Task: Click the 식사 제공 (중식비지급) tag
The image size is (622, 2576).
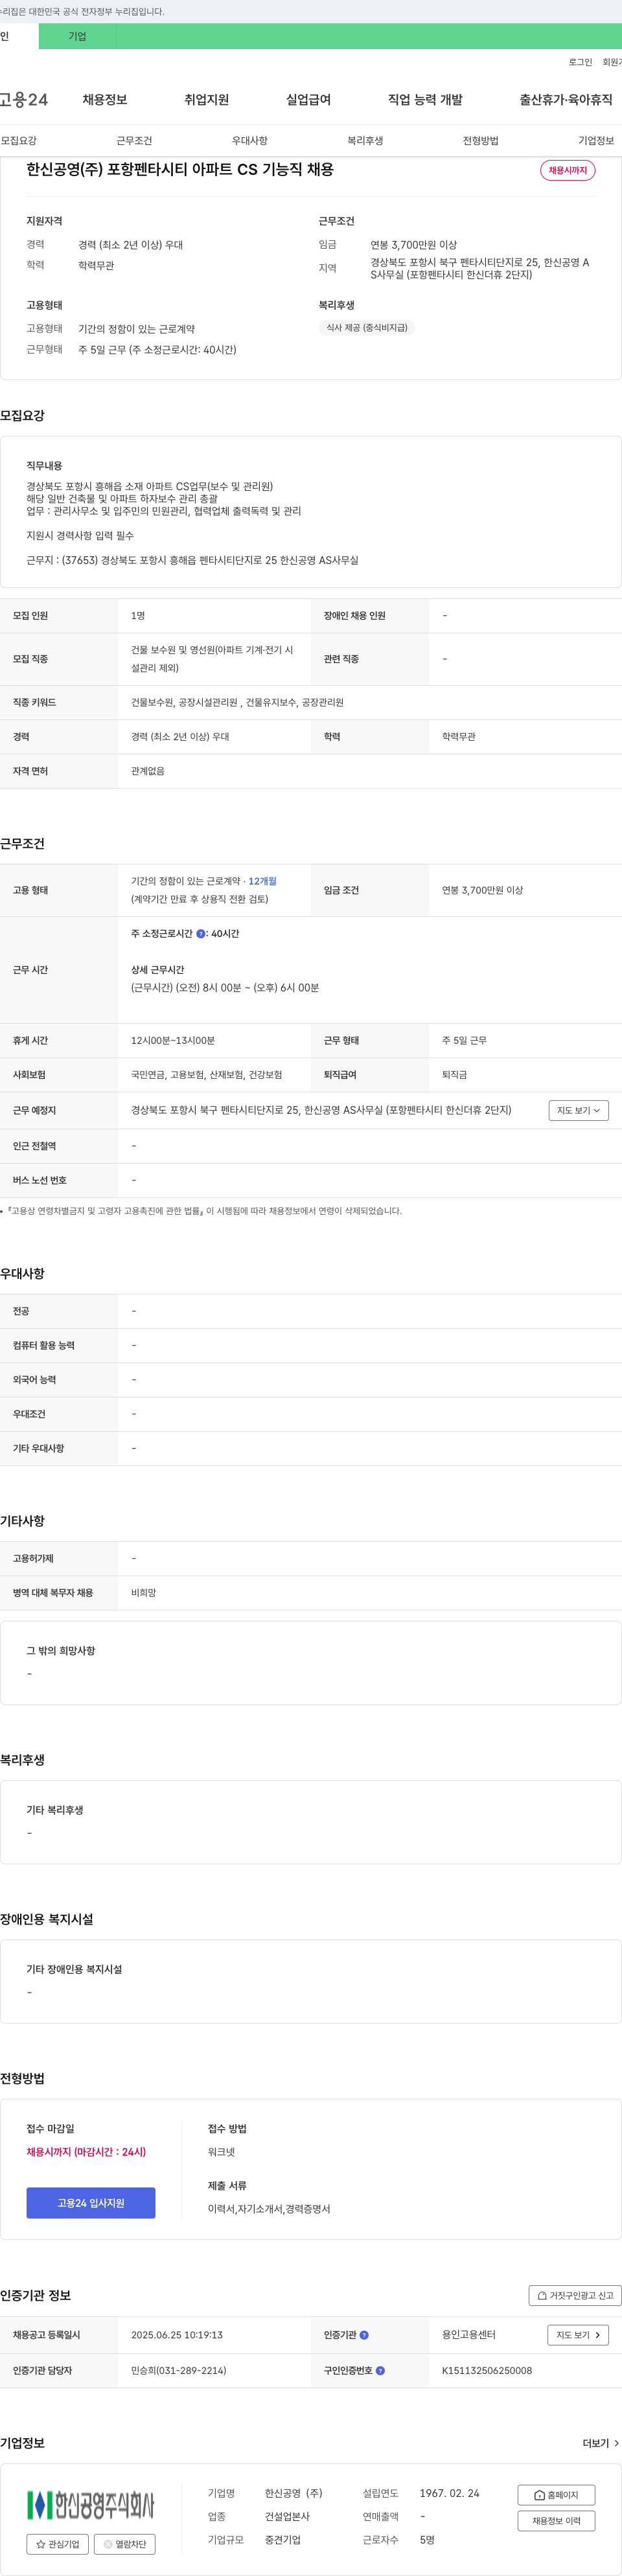Action: point(367,328)
